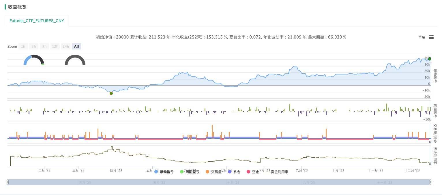Select the 24h zoom option

coord(65,46)
